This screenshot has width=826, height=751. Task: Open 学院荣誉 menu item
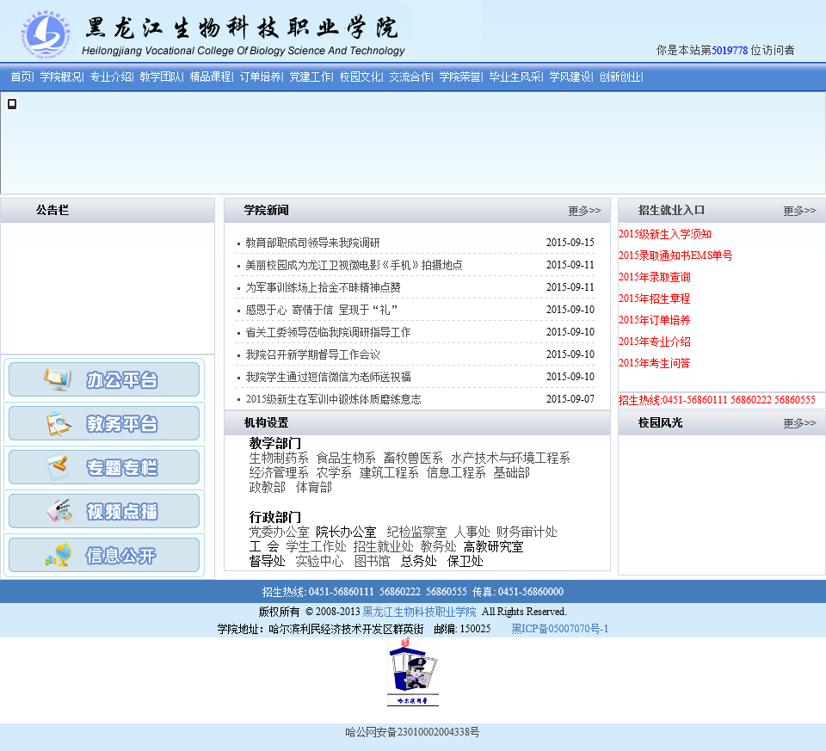point(459,77)
